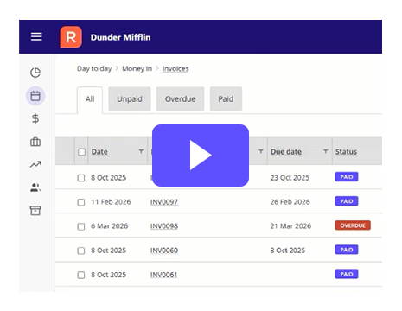Click the Invoices breadcrumb link
The image size is (402, 311).
175,68
